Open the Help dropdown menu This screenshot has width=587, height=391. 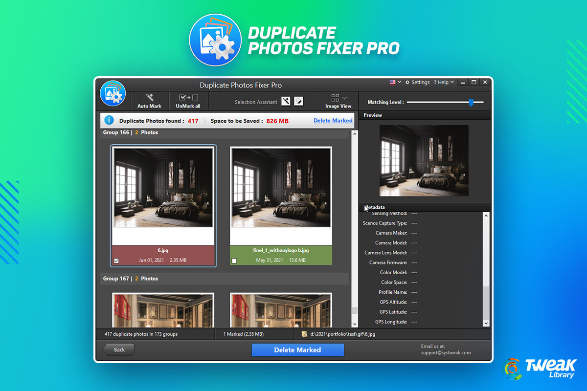(443, 82)
